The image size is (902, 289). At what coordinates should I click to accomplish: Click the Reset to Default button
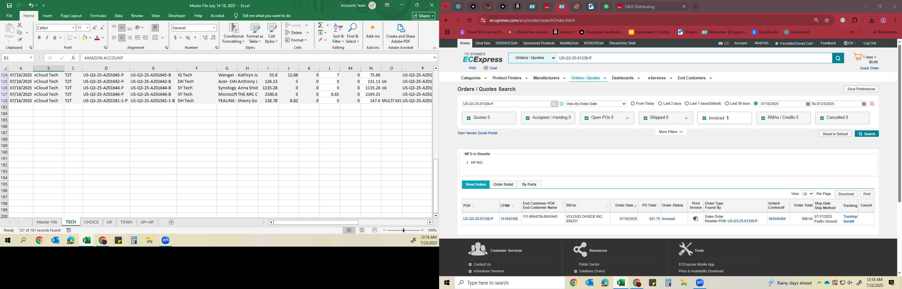835,134
